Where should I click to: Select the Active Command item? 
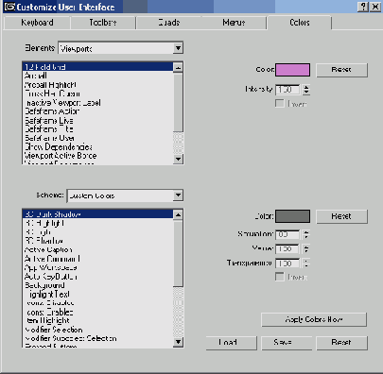click(98, 259)
